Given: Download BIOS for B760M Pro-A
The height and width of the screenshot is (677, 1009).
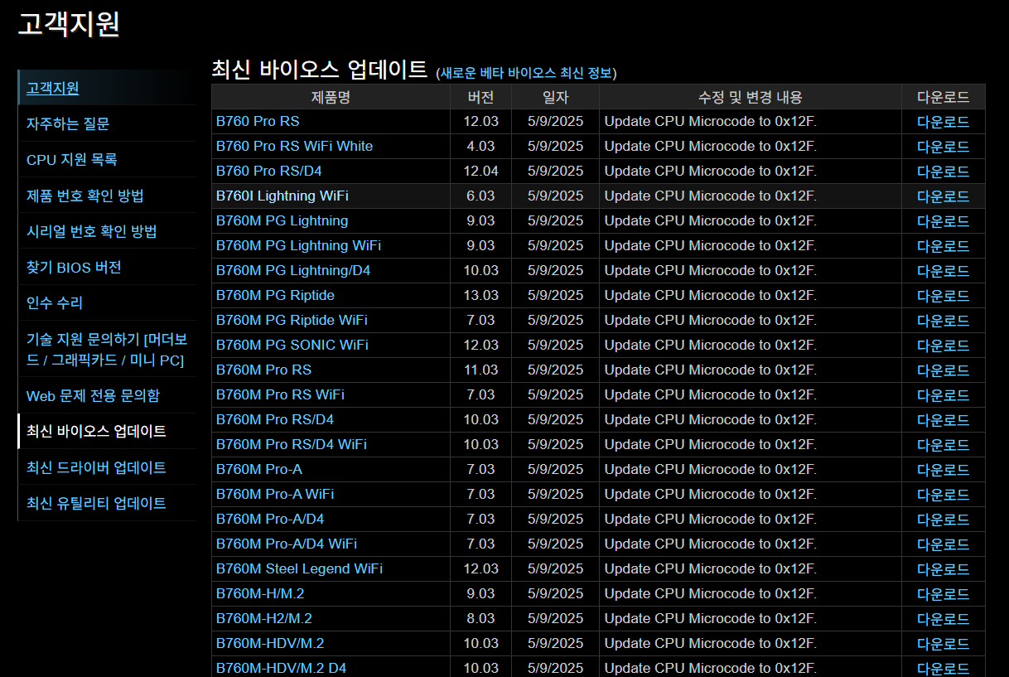Looking at the screenshot, I should click(943, 470).
